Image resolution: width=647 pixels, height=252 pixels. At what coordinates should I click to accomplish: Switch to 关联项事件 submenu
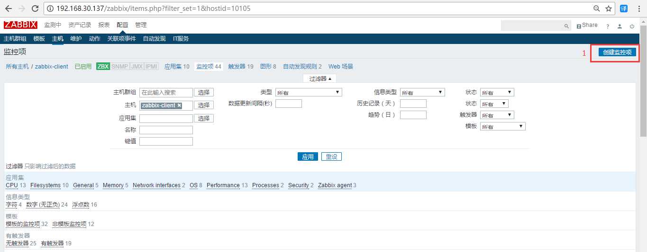121,39
